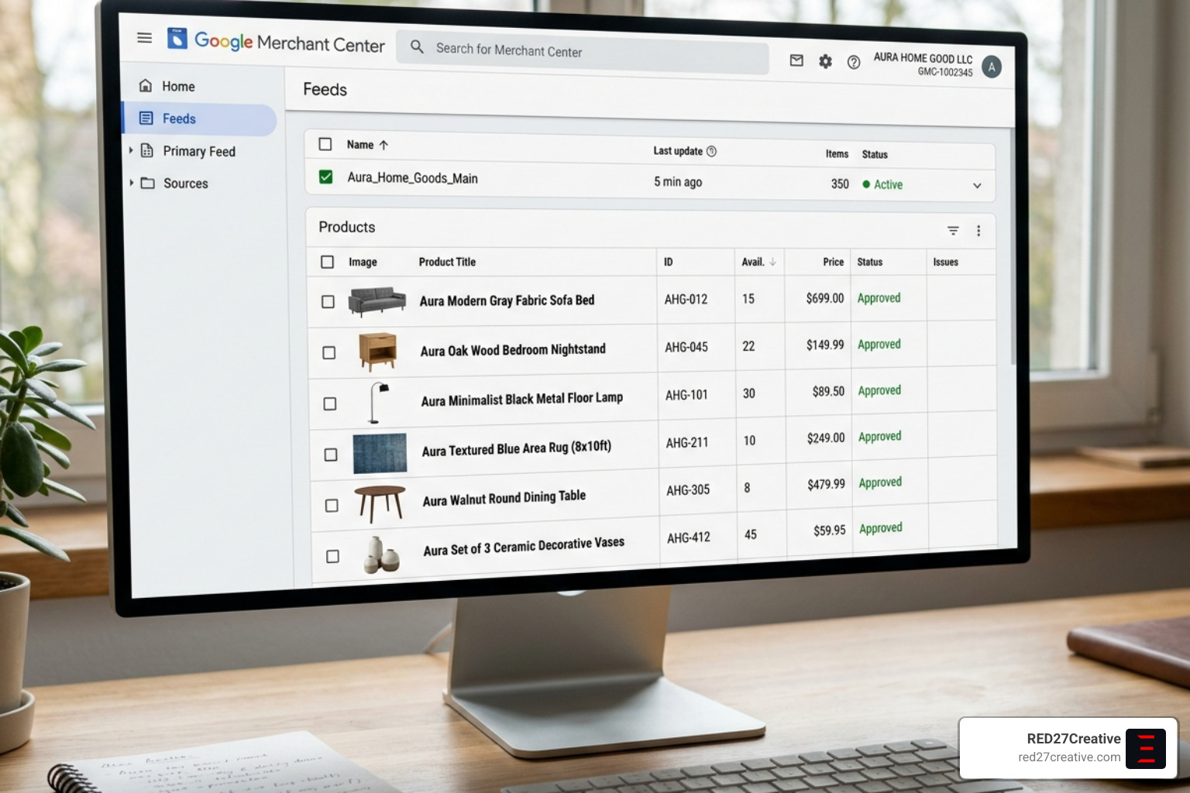Open Aura Textured Blue Area Rug product

[517, 448]
